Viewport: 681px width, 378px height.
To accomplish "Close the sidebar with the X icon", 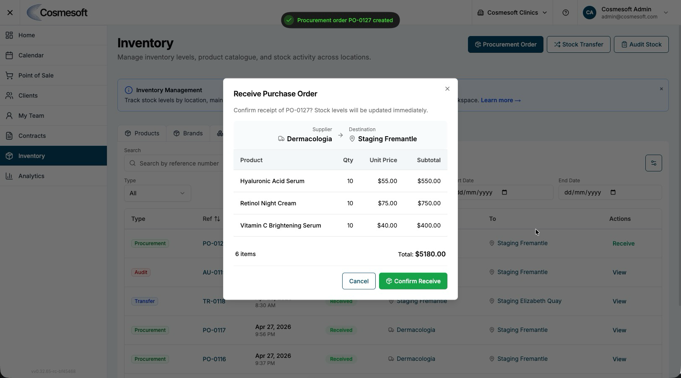I will pos(10,13).
